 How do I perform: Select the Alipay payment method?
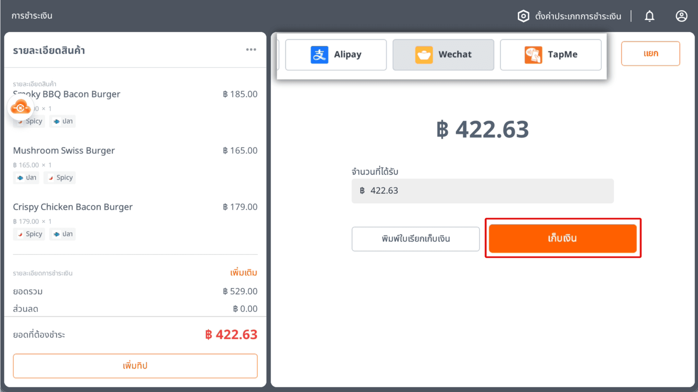coord(336,54)
